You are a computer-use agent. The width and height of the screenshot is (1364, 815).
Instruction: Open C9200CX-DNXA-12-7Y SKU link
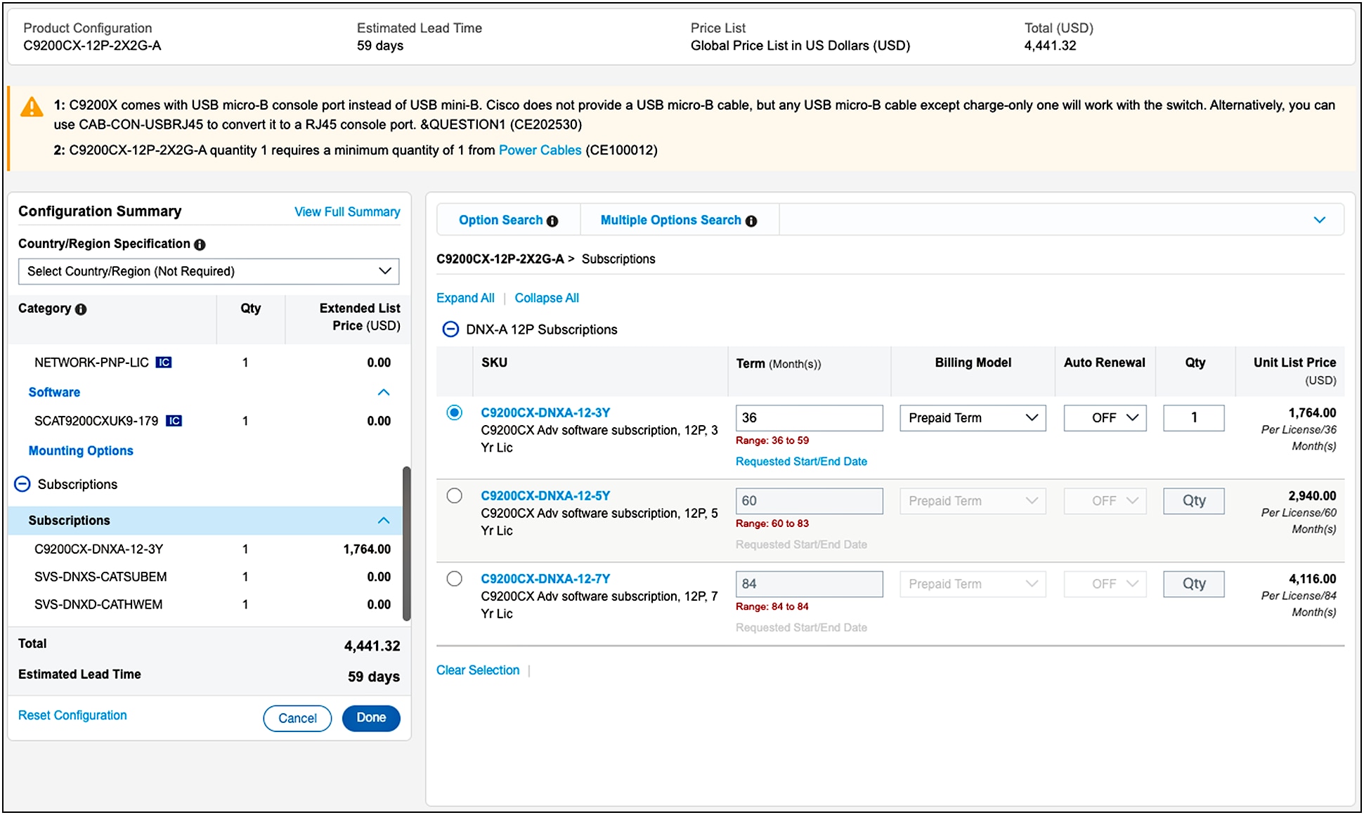pos(545,579)
